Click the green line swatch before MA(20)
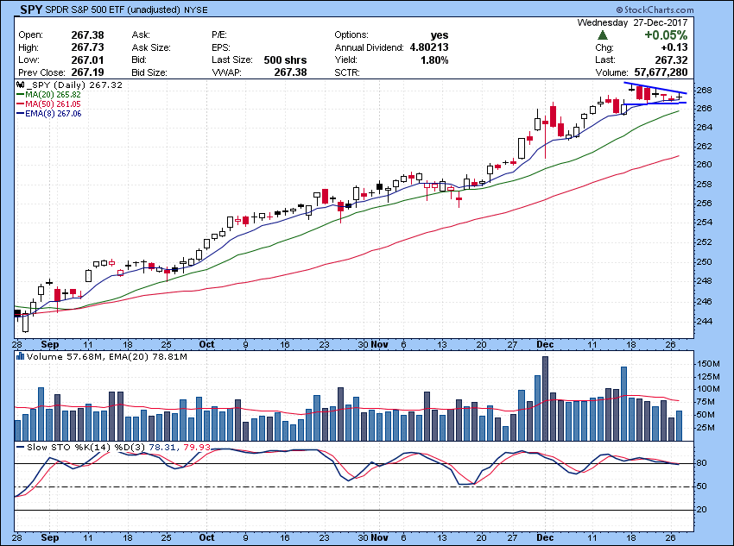The image size is (734, 546). point(20,94)
